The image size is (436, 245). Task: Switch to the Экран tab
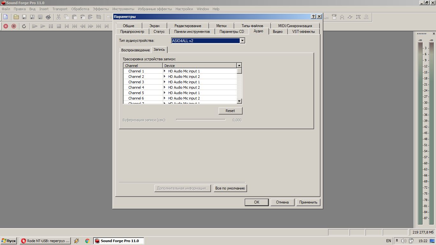point(154,26)
